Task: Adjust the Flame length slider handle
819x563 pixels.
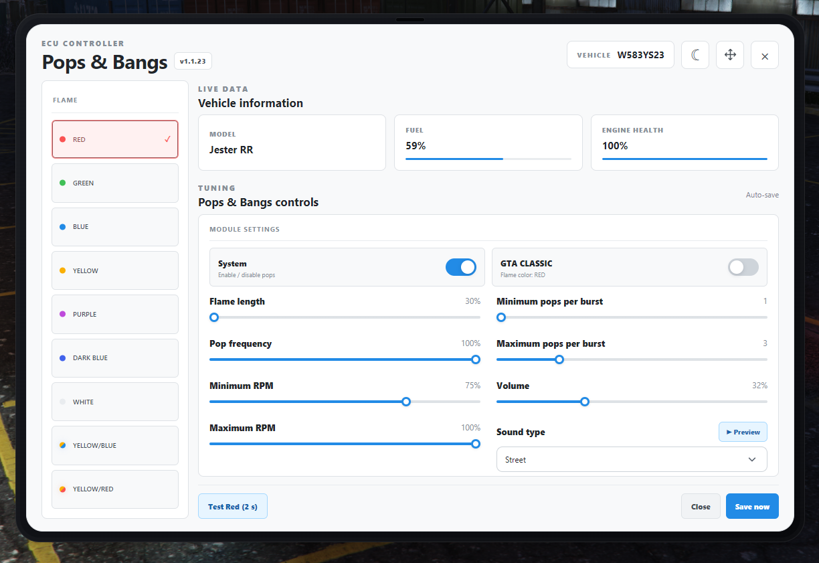Action: pyautogui.click(x=214, y=317)
